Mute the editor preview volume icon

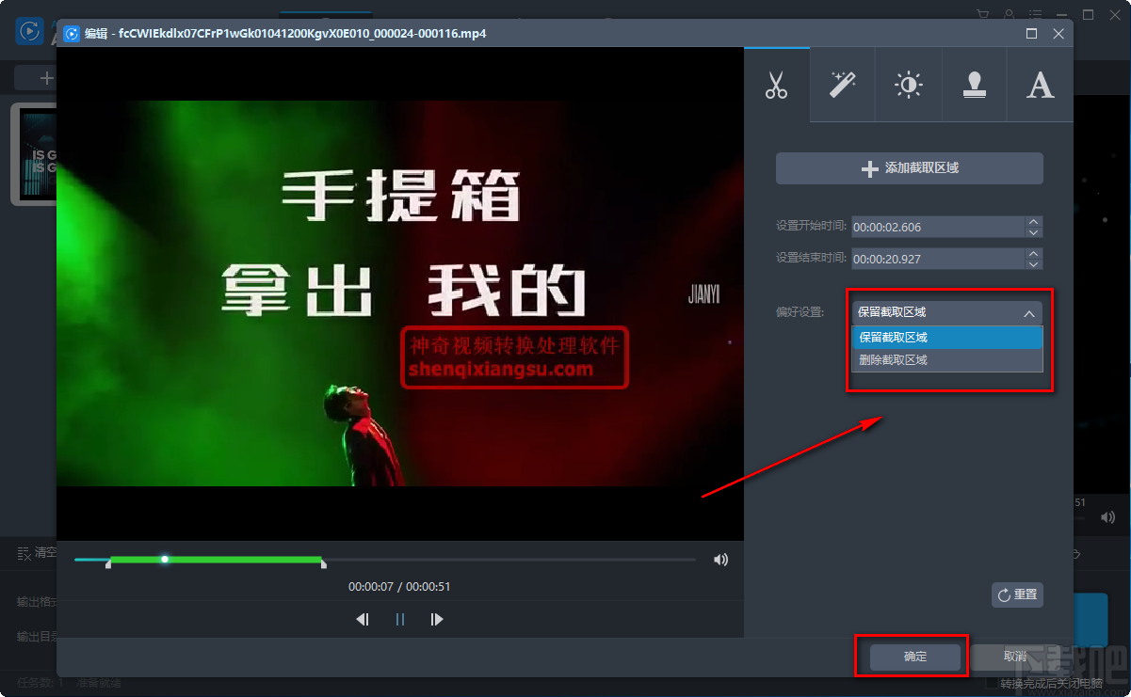point(720,560)
